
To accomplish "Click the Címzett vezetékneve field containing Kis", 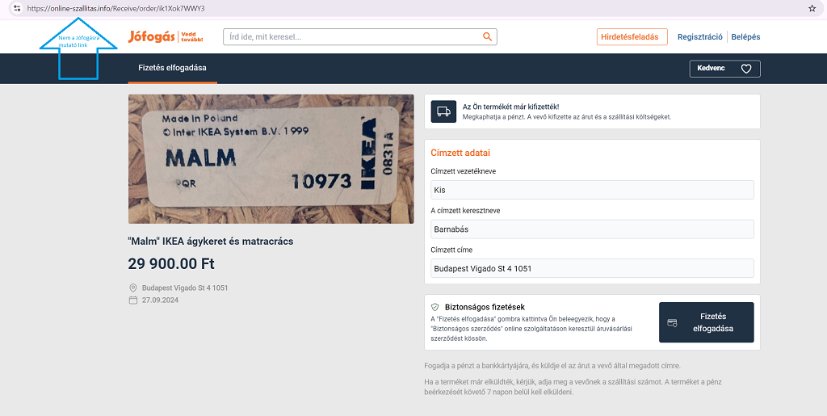I will tap(592, 190).
